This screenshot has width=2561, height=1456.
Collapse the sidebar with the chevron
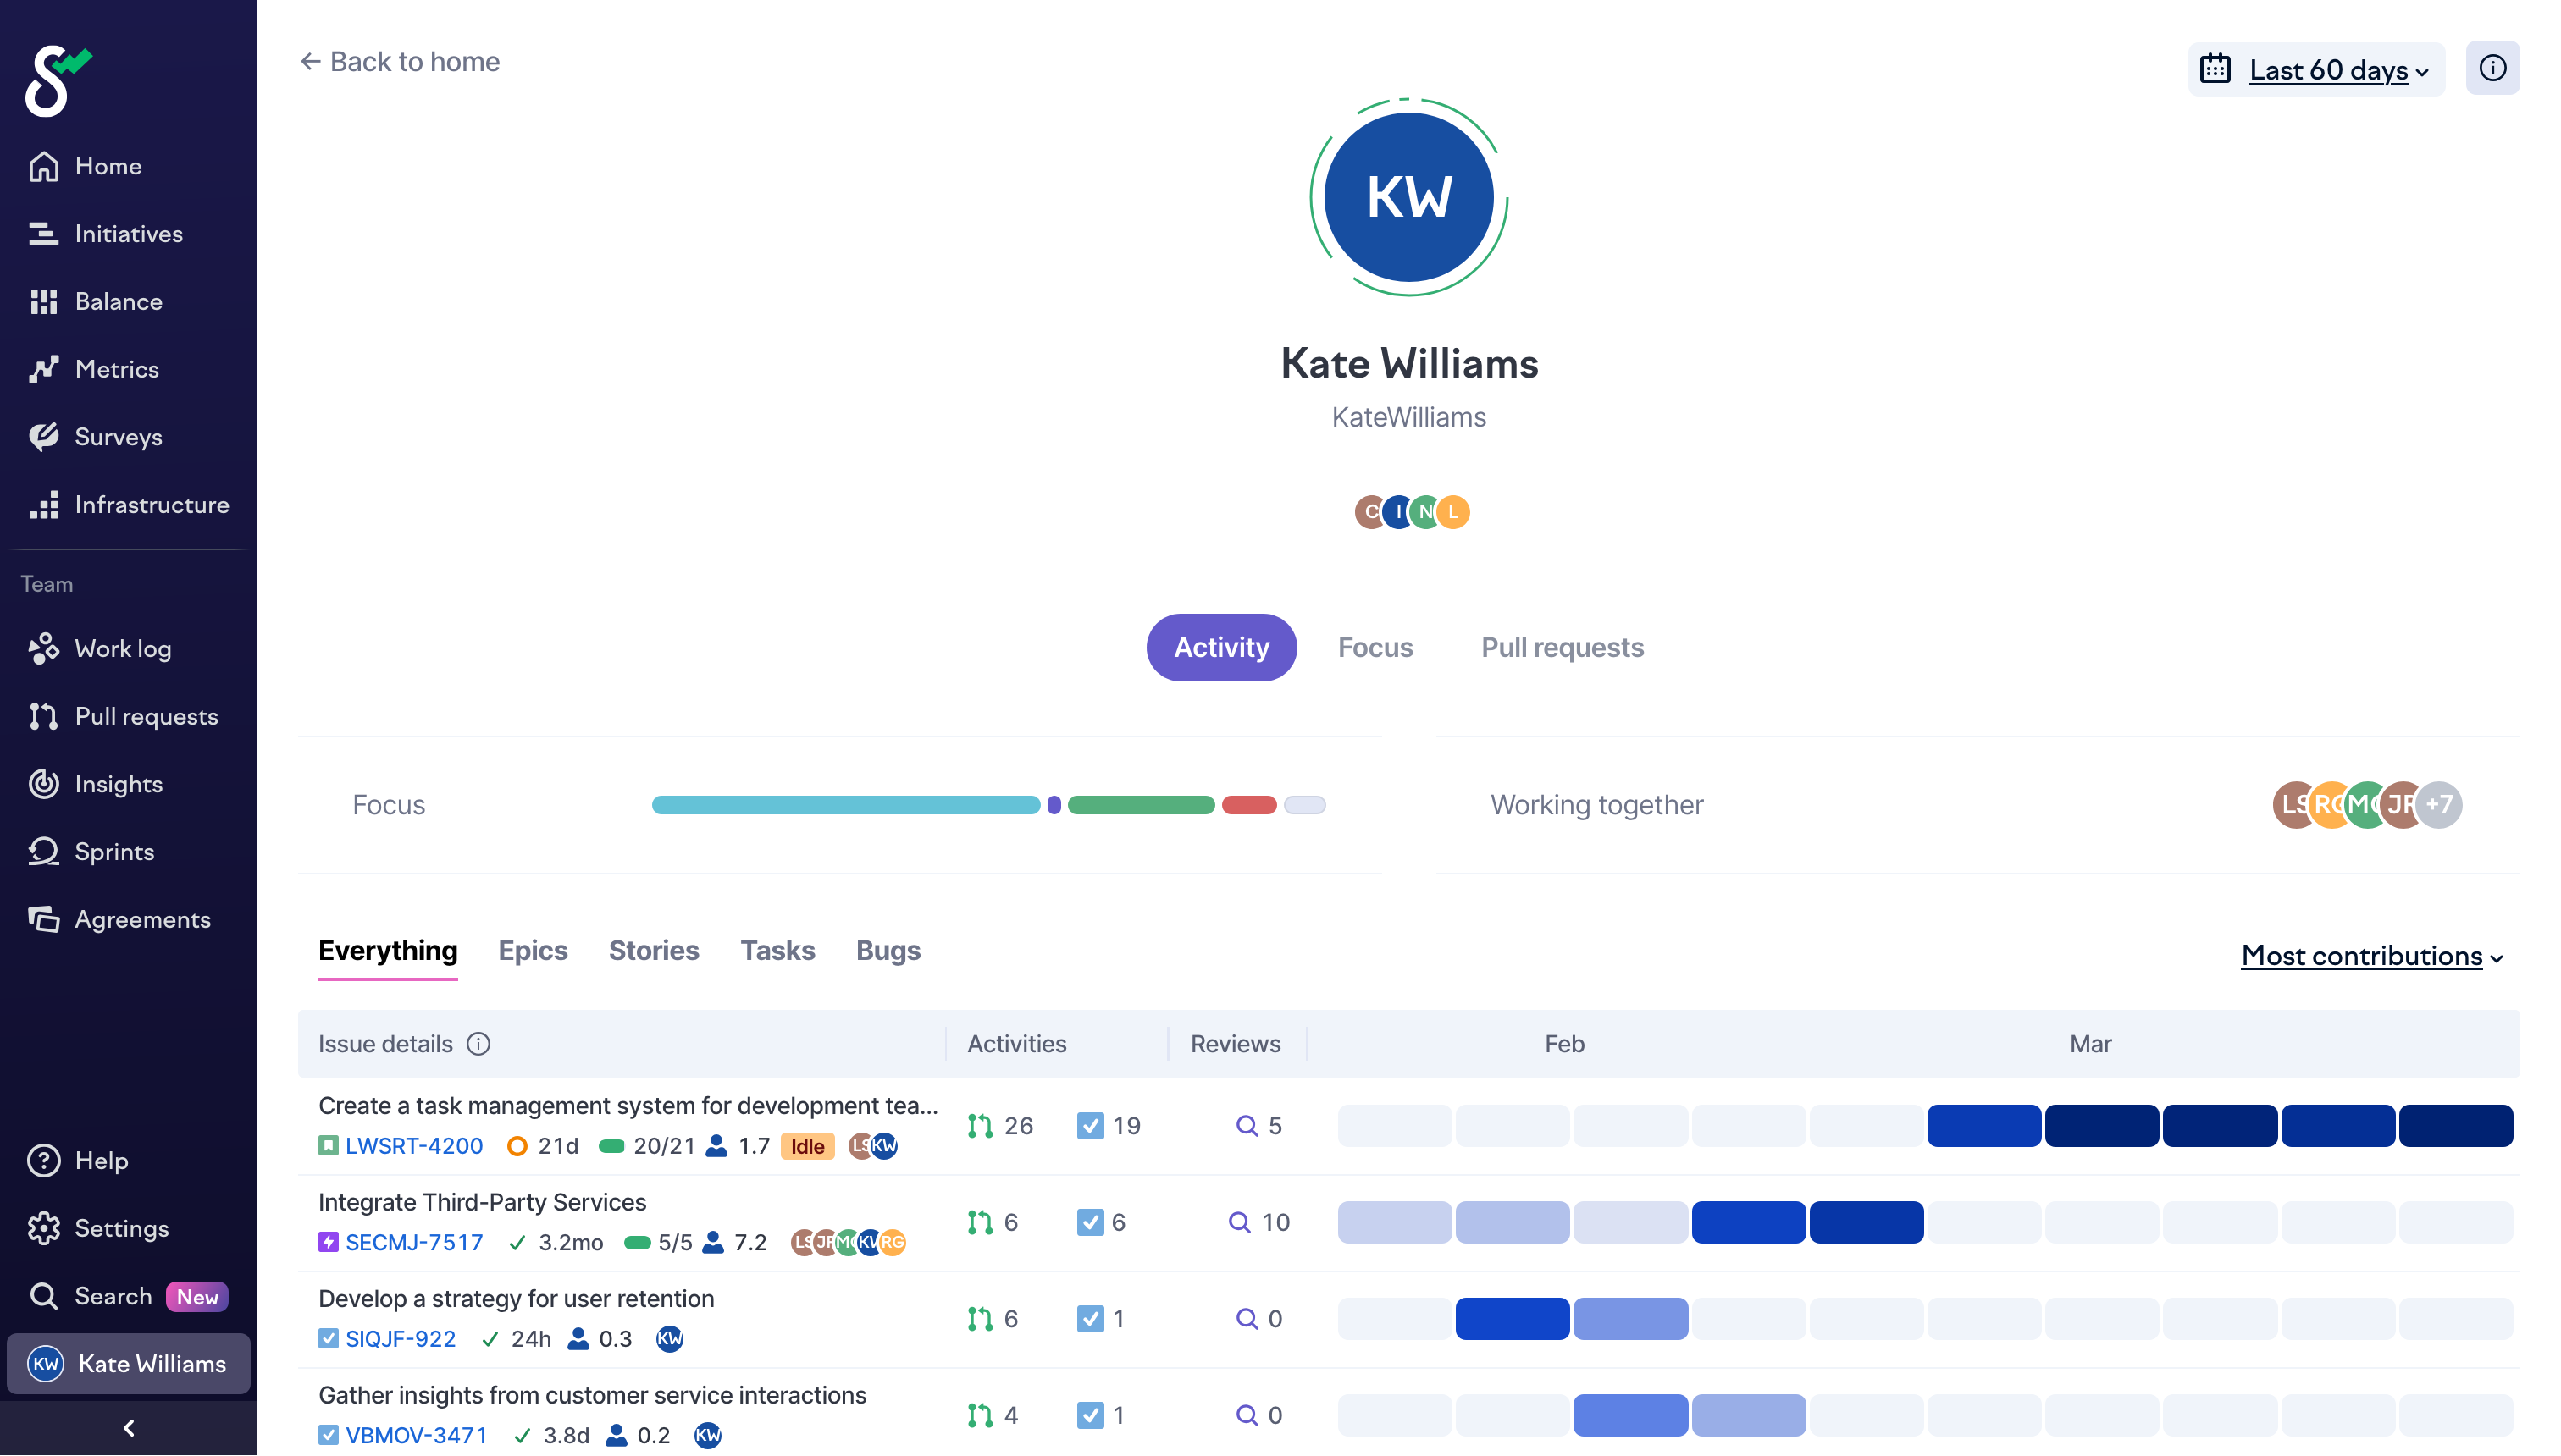pyautogui.click(x=128, y=1428)
